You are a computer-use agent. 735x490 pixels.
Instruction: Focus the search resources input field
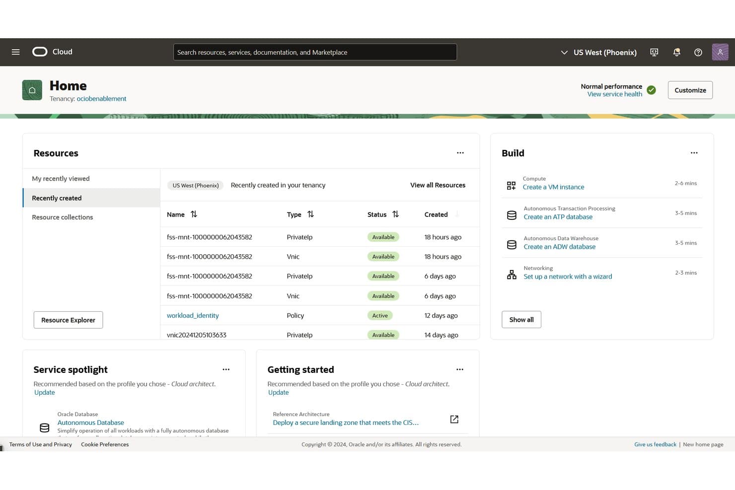[x=315, y=52]
